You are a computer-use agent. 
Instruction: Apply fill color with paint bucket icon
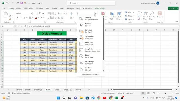point(36,17)
